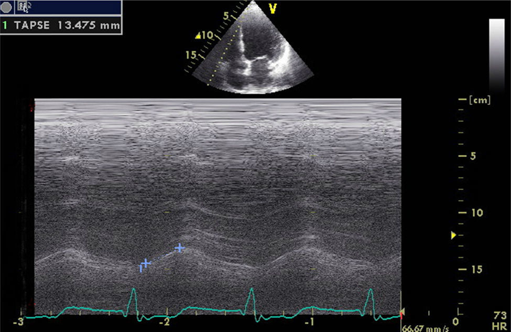The image size is (511, 332).
Task: Click the -2 second time axis marker
Action: pos(166,321)
